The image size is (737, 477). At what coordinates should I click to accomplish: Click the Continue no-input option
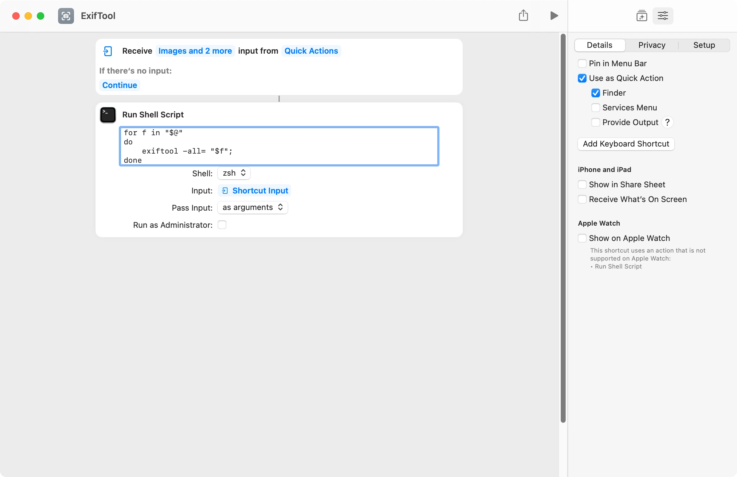click(x=119, y=85)
